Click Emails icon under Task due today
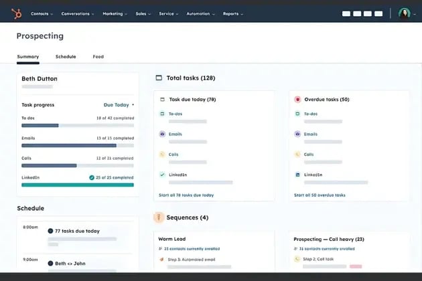This screenshot has height=281, width=422. coord(162,134)
